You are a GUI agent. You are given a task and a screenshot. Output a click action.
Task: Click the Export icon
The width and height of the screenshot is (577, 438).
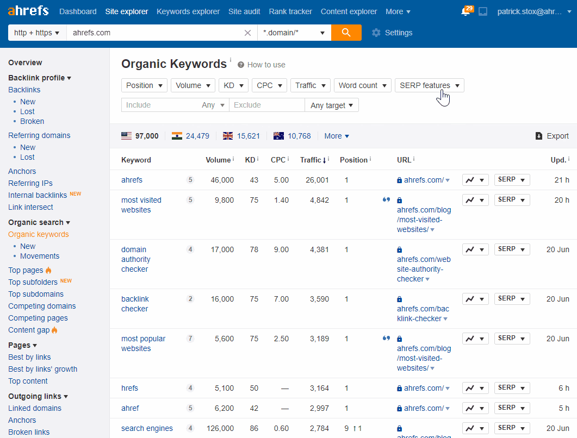[538, 136]
